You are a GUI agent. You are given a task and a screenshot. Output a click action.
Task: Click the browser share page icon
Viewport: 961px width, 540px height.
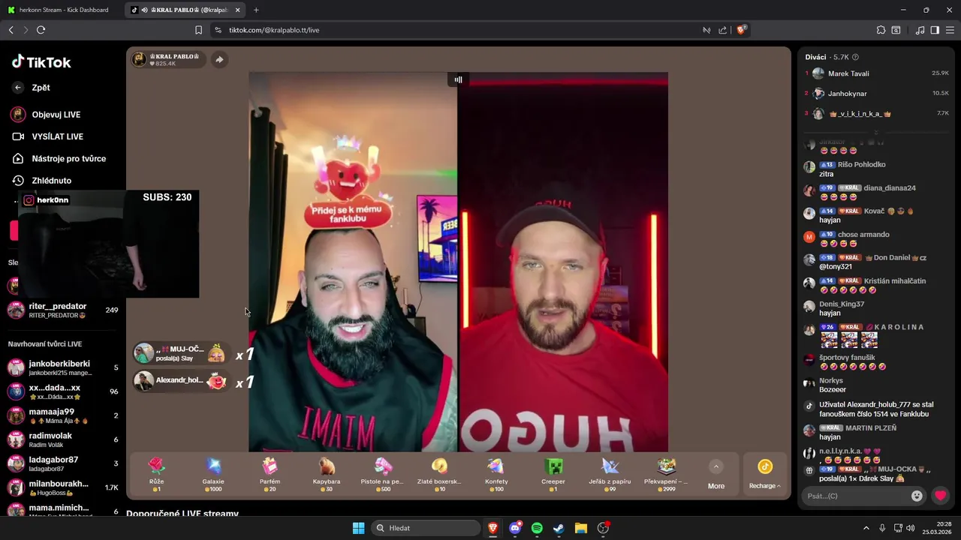(722, 30)
